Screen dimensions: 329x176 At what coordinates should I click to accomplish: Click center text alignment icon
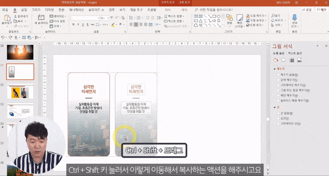pos(136,25)
